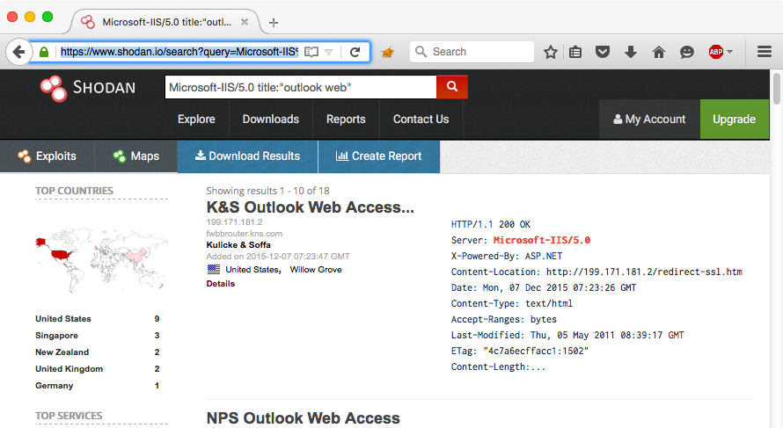Click the 'Showing results 1 - 10 of 18' text
Screen dimensions: 783x428
pos(267,191)
